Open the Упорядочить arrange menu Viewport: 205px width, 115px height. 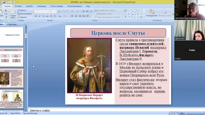tap(152, 13)
